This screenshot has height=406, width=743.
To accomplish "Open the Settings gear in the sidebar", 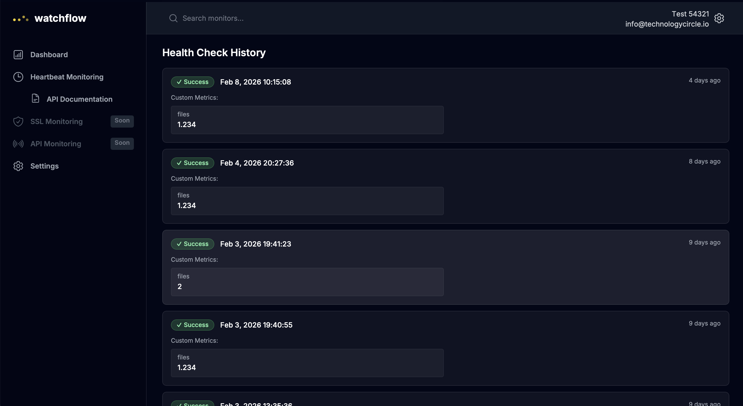I will click(x=18, y=166).
